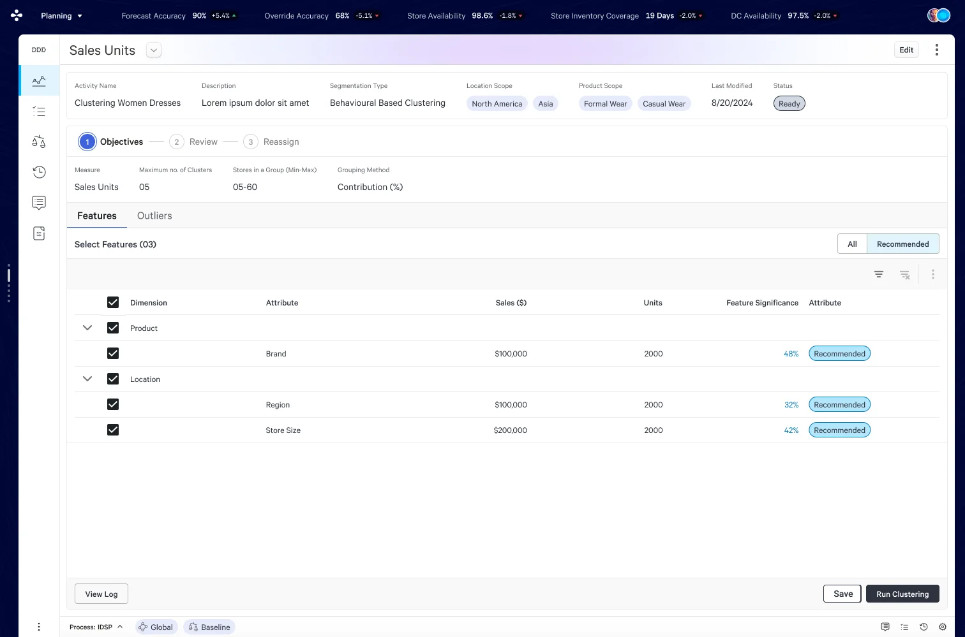Go to step 2 Review
This screenshot has height=637, width=965.
click(x=193, y=142)
